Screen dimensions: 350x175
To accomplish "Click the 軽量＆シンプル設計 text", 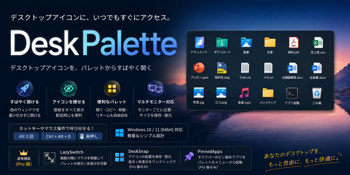I will 146,136.
